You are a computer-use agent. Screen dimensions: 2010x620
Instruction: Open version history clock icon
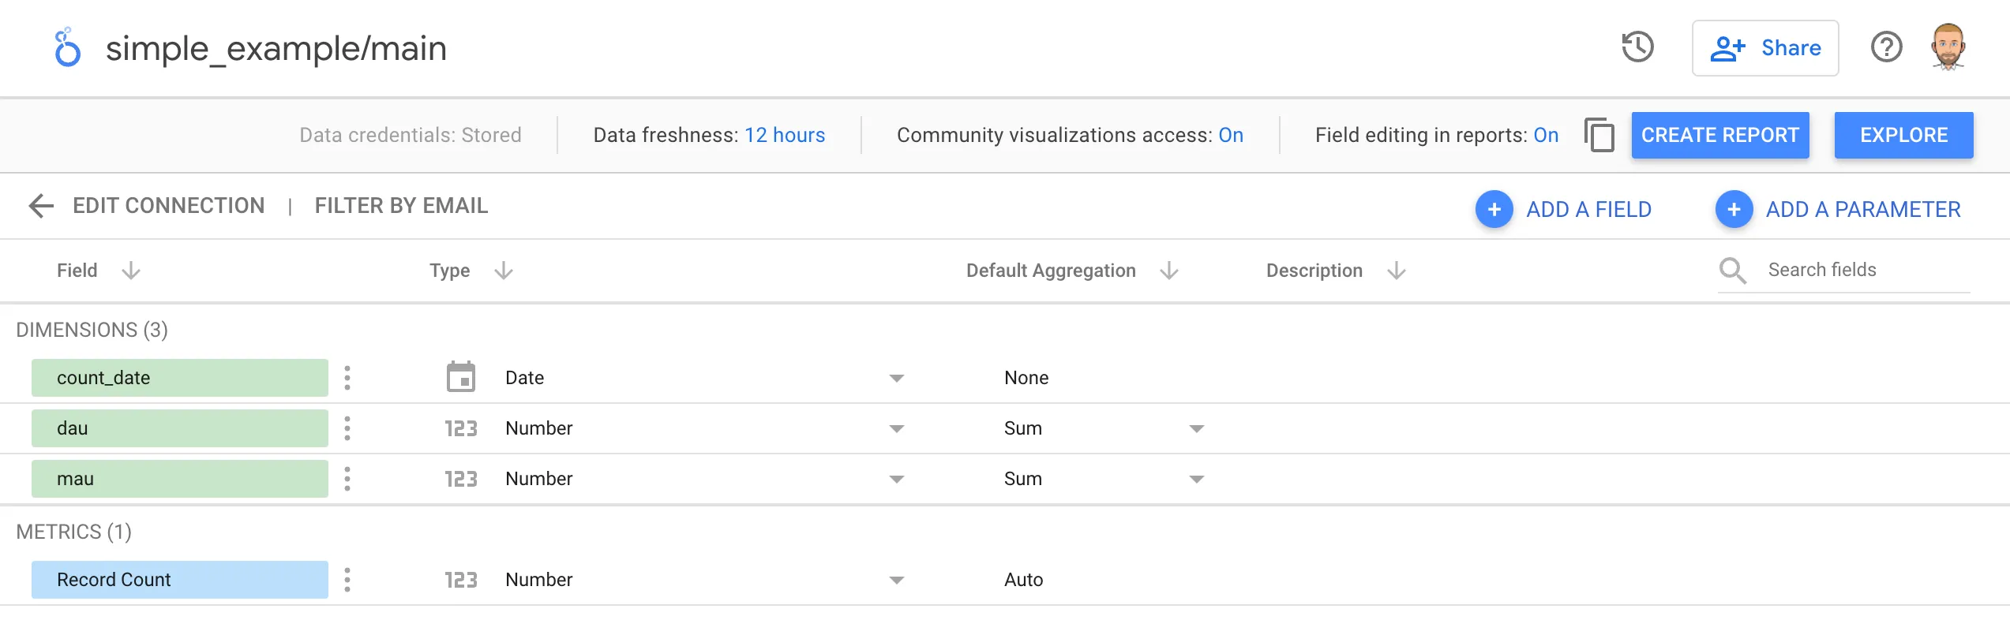tap(1637, 48)
